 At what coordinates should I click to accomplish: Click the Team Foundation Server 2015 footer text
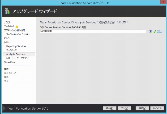pyautogui.click(x=28, y=108)
